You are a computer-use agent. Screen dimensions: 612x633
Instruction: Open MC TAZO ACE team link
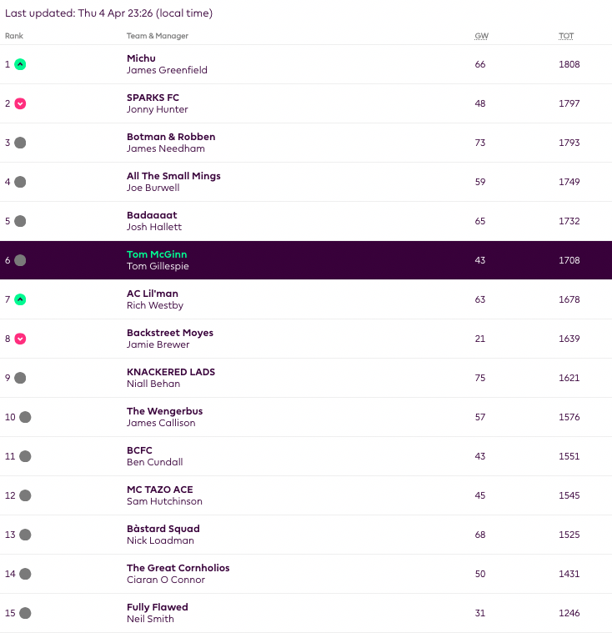pyautogui.click(x=159, y=490)
